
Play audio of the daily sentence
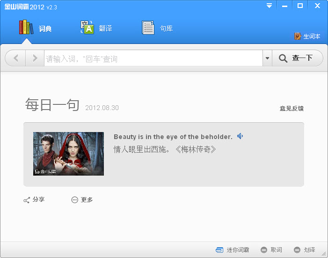(x=240, y=136)
